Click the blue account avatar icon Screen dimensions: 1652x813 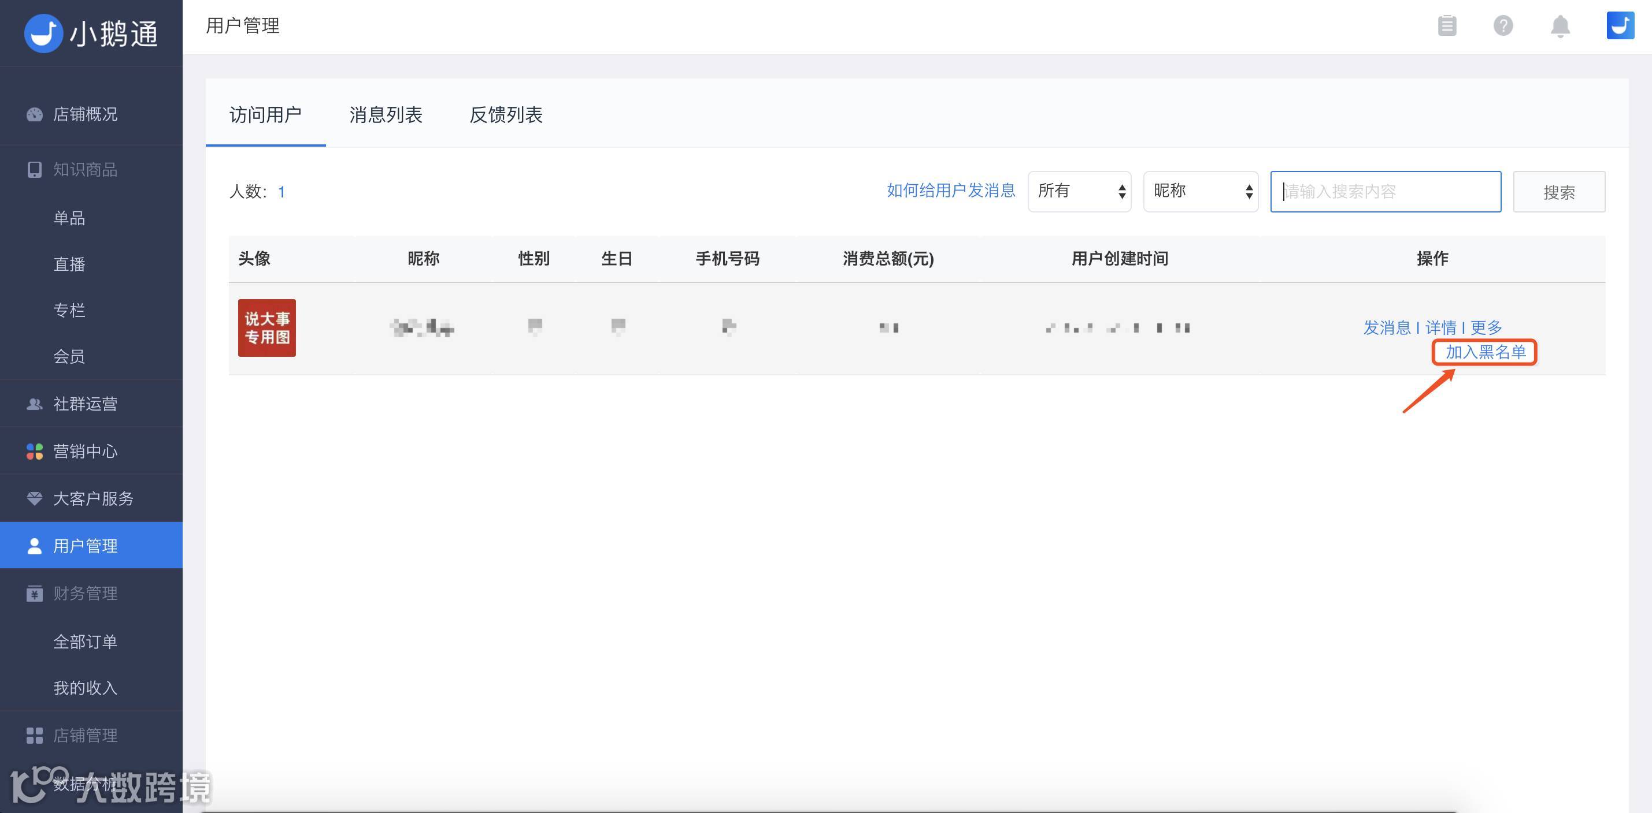coord(1619,26)
